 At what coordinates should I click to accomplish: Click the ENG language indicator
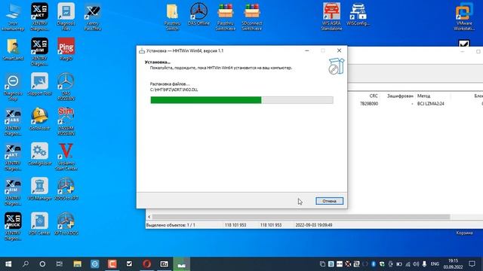pos(435,264)
